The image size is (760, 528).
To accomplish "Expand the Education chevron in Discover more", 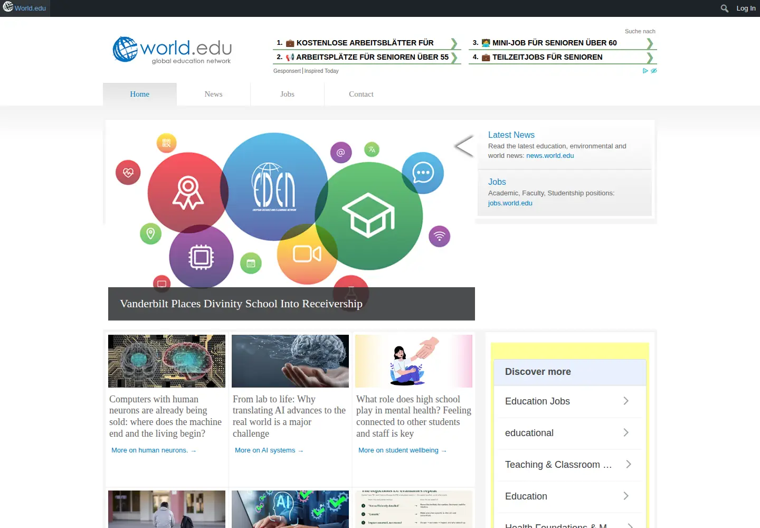I will [x=626, y=496].
